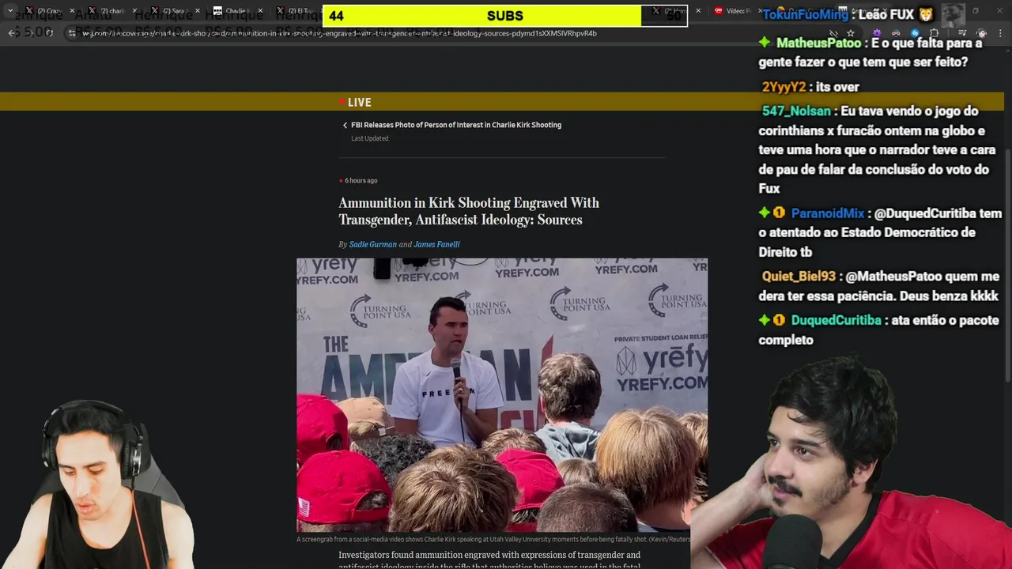Reload the page with the refresh icon

(x=49, y=33)
